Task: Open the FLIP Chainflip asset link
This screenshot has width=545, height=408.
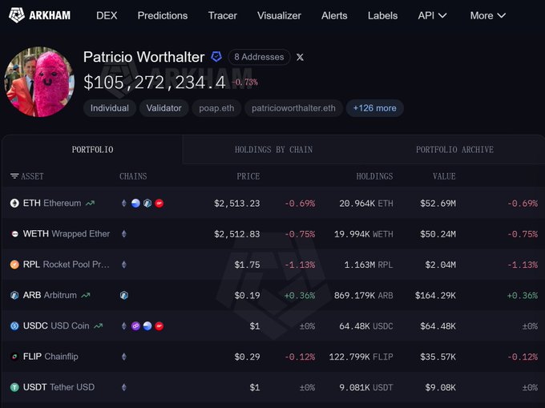Action: 50,356
